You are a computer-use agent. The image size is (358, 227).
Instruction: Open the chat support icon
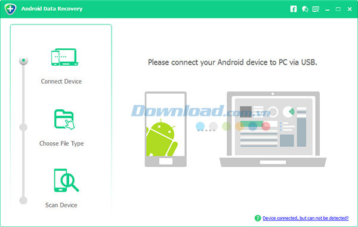click(305, 9)
